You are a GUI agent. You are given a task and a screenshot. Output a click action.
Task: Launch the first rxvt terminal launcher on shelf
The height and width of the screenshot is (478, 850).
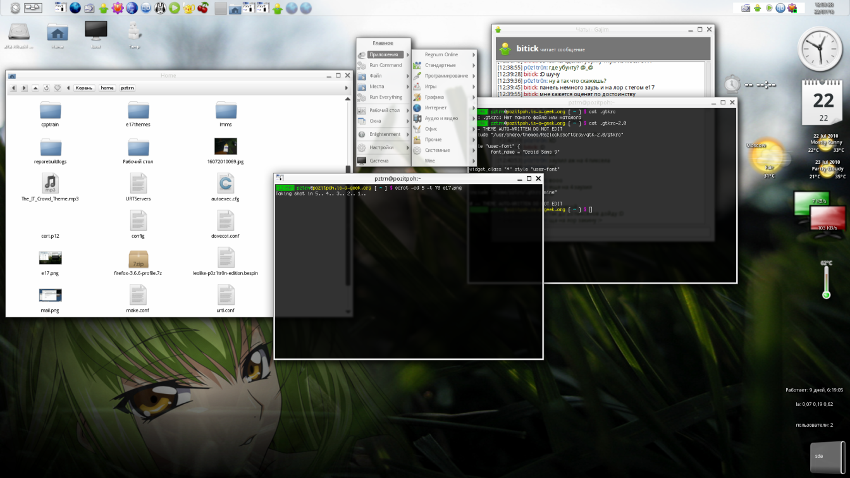tap(60, 8)
